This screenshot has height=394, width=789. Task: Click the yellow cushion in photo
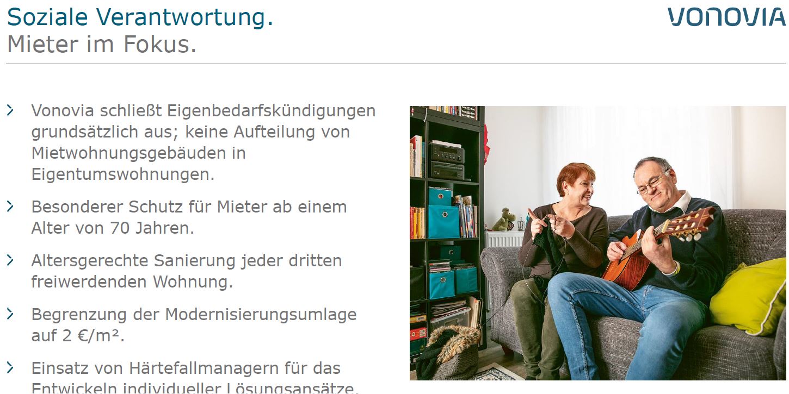(748, 296)
